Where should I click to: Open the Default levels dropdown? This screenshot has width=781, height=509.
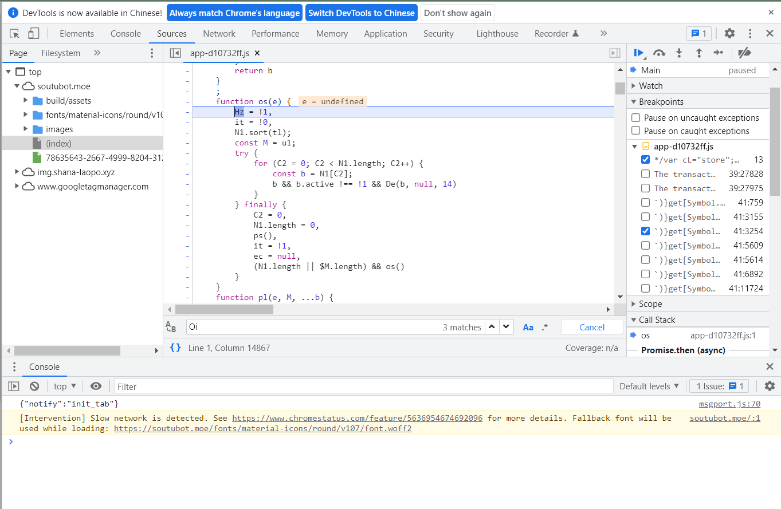point(649,386)
